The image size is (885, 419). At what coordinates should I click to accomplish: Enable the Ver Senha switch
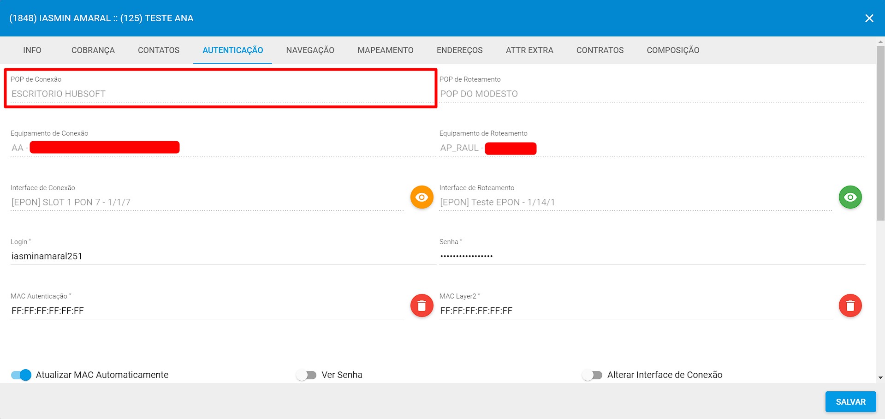tap(306, 375)
